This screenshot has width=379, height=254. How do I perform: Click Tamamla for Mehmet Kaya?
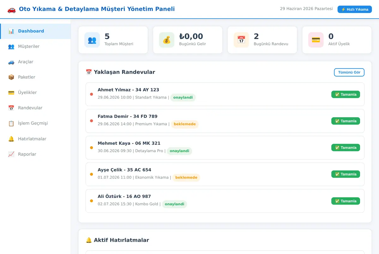pyautogui.click(x=346, y=147)
